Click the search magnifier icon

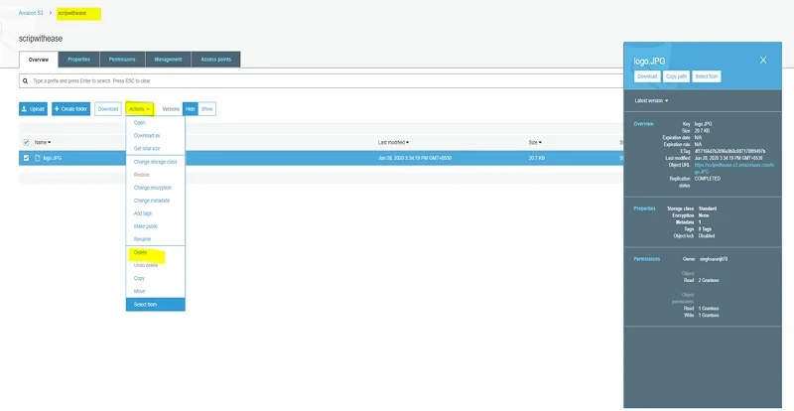[x=26, y=81]
